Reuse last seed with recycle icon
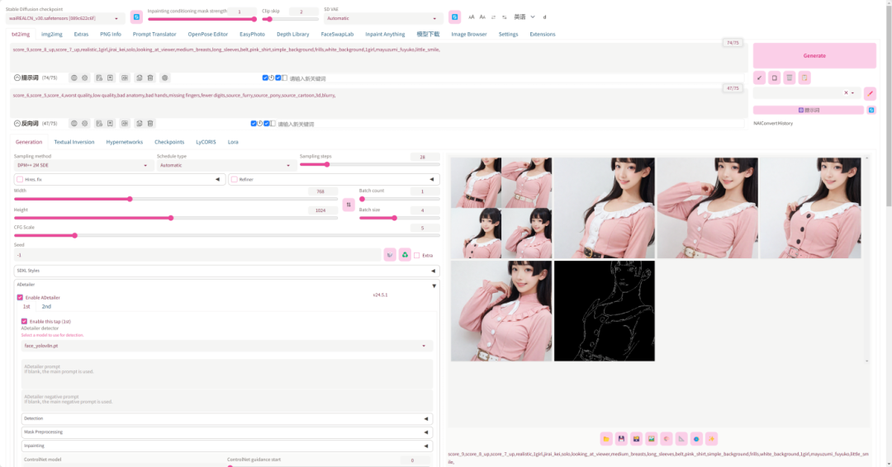This screenshot has width=892, height=467. [405, 255]
